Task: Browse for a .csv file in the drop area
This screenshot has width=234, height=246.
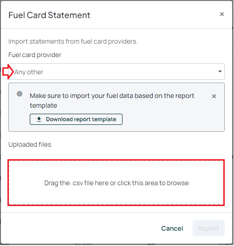Action: tap(116, 183)
